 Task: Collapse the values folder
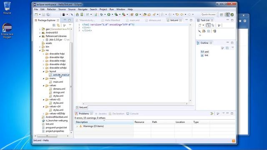pos(43,85)
